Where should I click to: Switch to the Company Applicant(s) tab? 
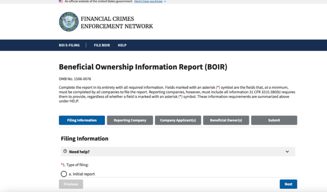coord(178,120)
